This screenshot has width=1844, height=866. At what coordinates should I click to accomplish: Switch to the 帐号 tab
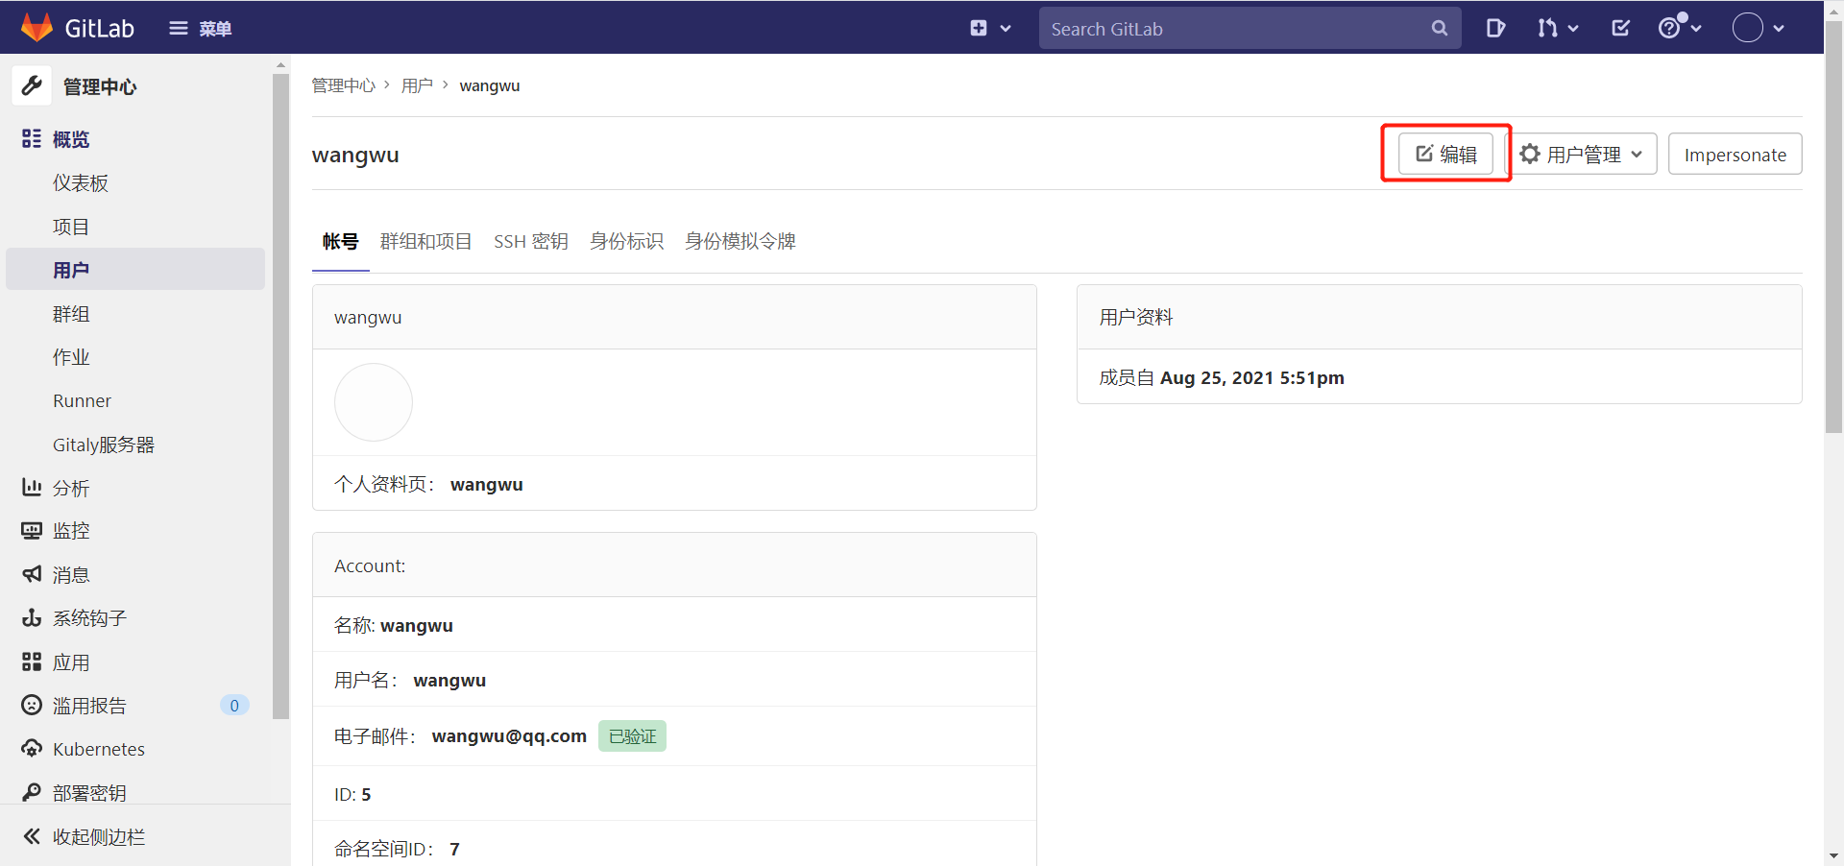click(340, 241)
